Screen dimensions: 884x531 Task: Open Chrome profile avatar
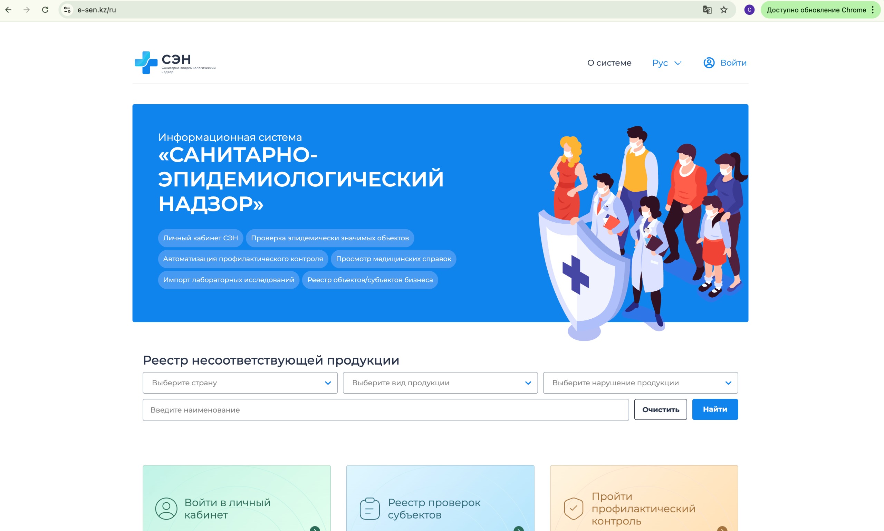tap(749, 10)
